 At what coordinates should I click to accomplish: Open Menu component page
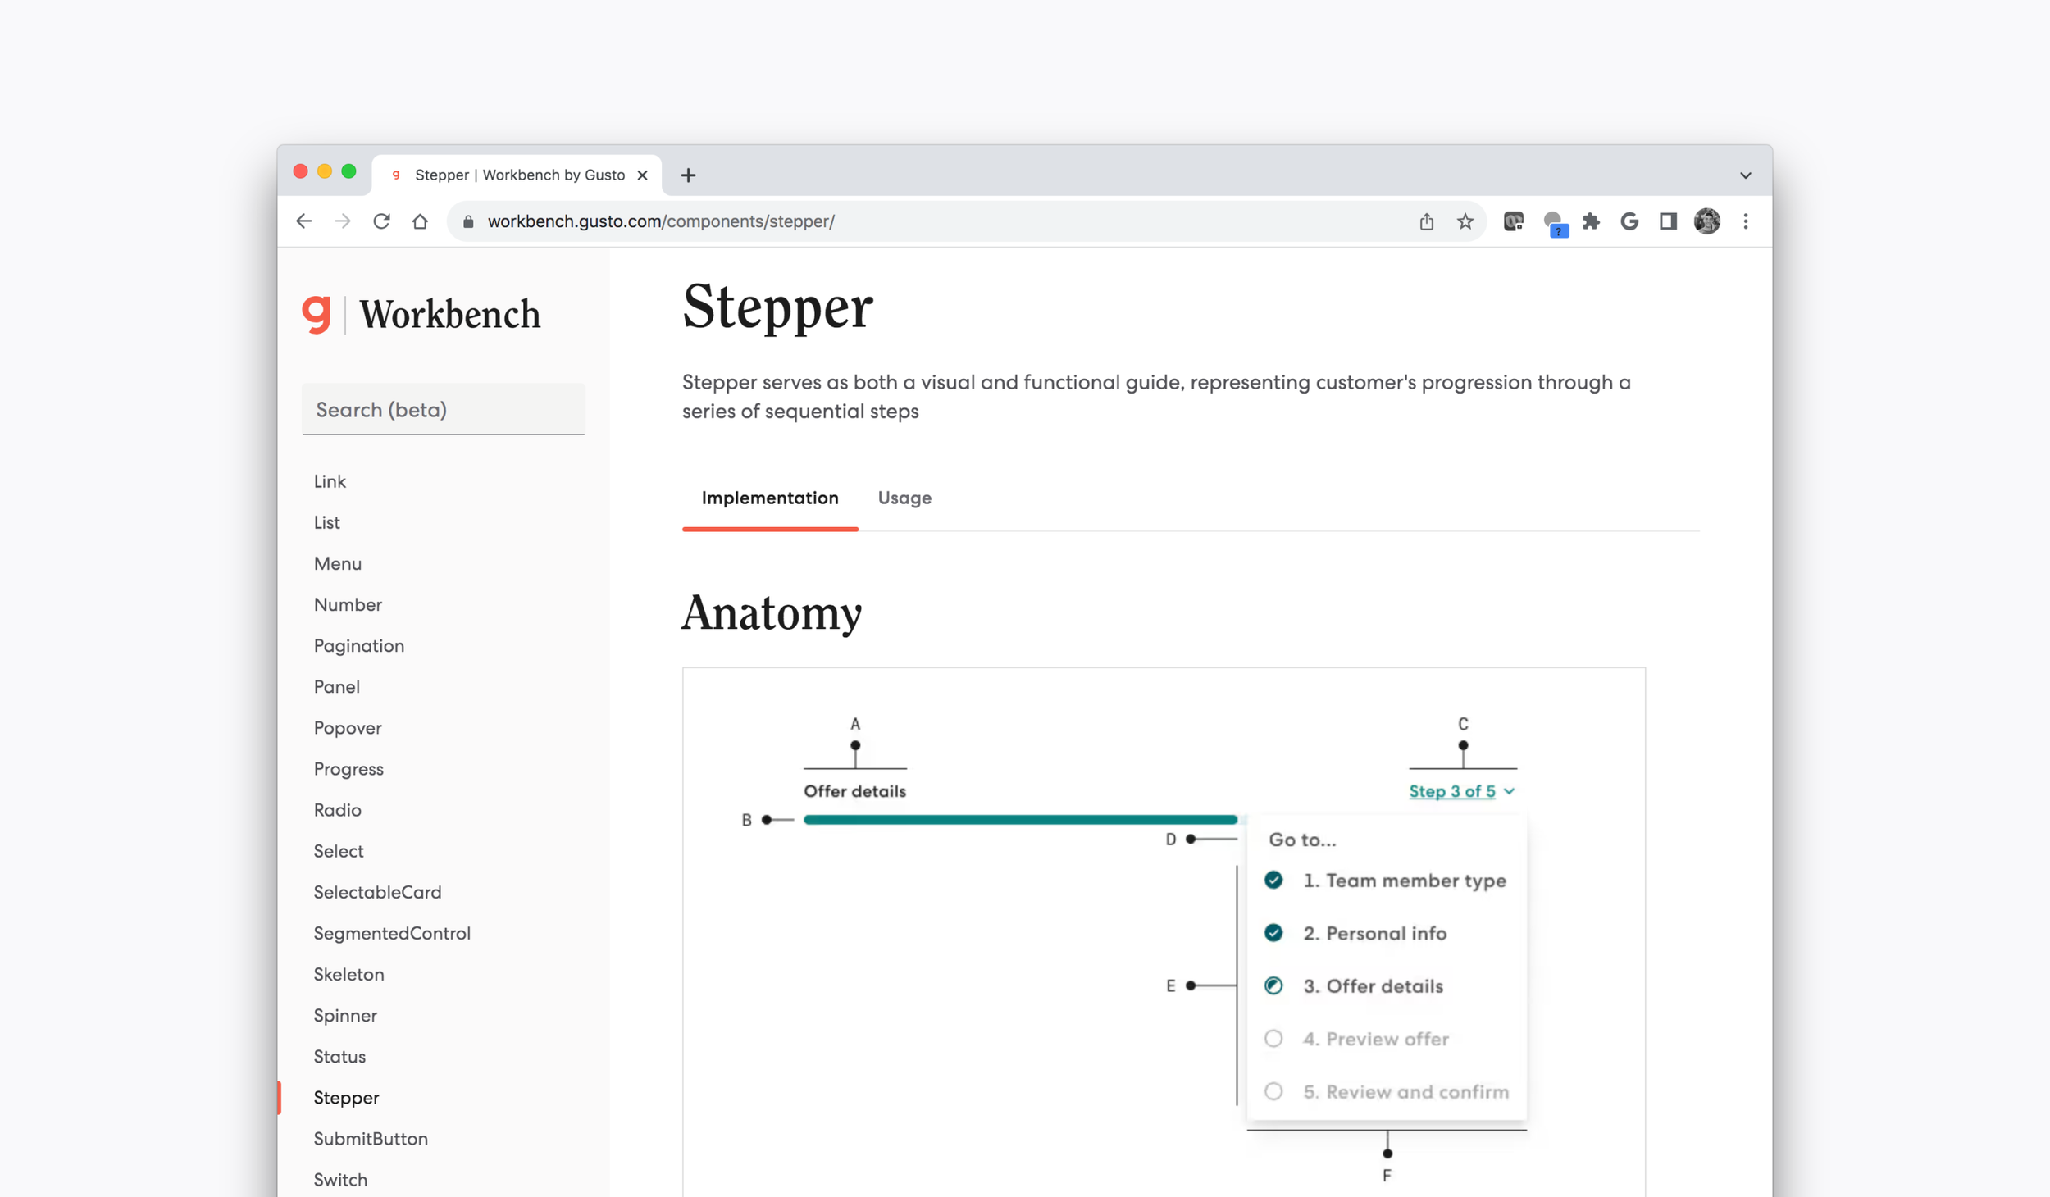coord(337,563)
